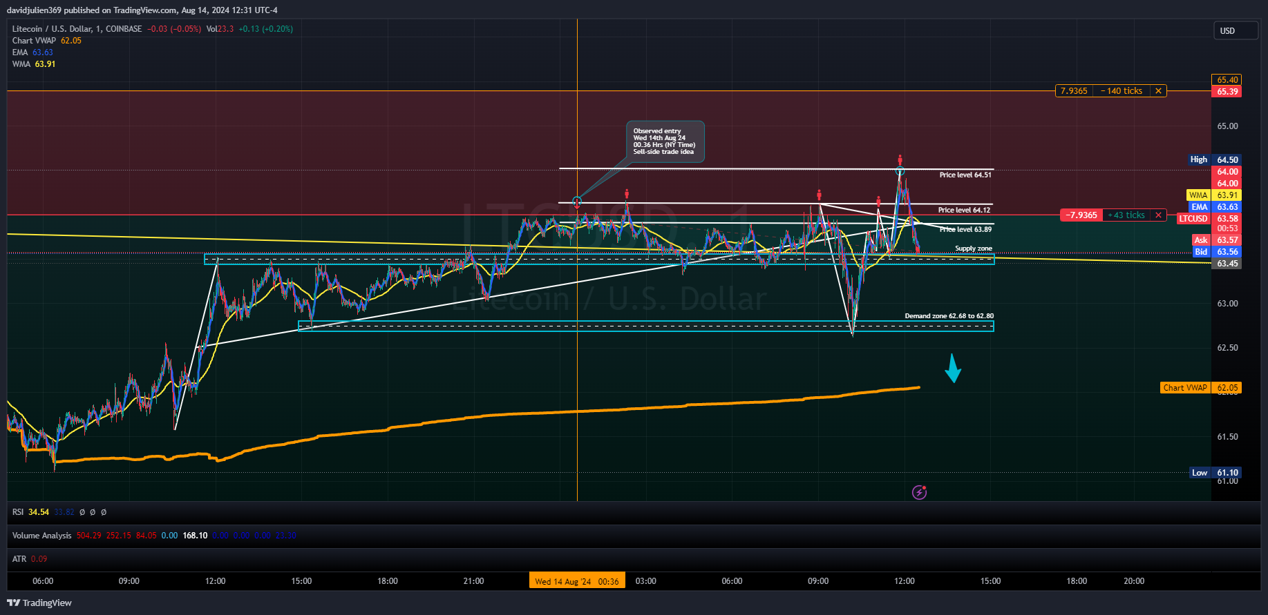The image size is (1268, 615).
Task: Click the RSI value 34.54
Action: 39,512
